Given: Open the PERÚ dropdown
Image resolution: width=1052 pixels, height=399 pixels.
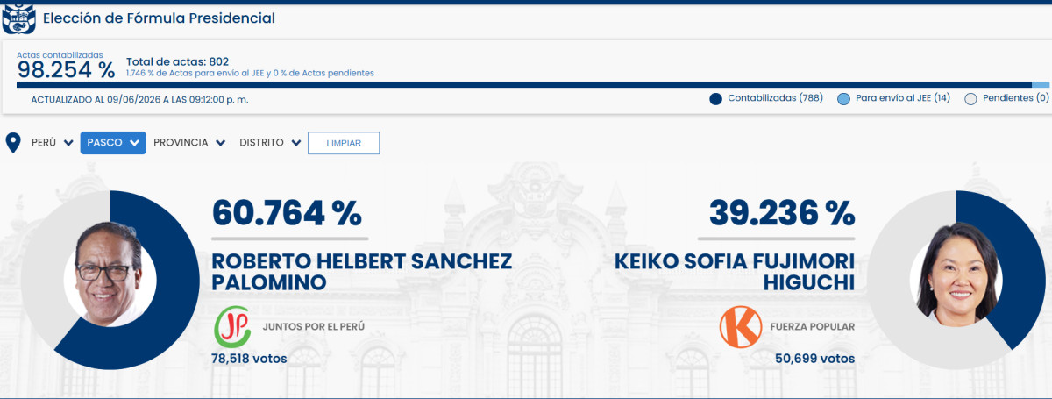Looking at the screenshot, I should (x=52, y=143).
